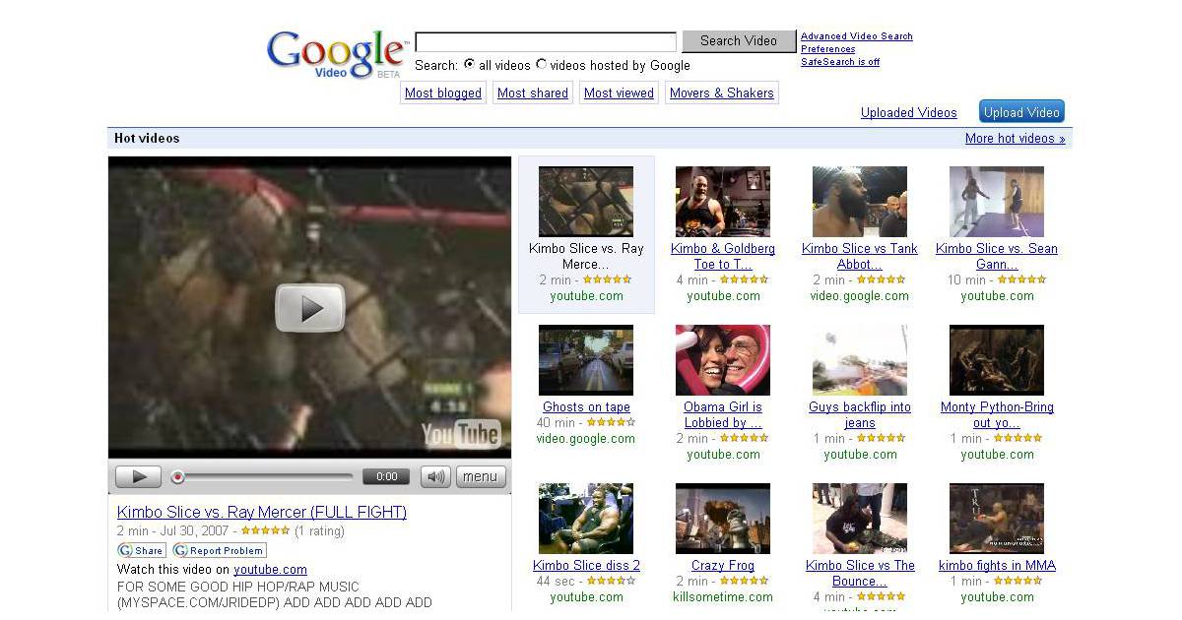
Task: Click the Google Video logo
Action: point(335,53)
